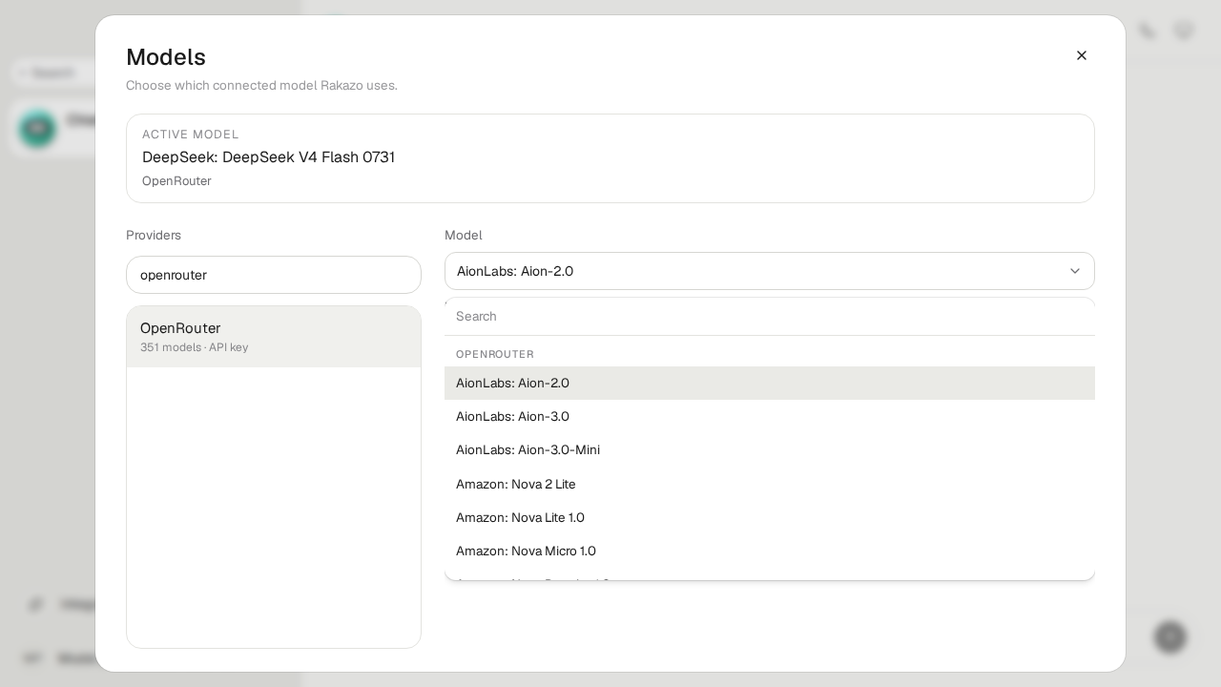
Task: Click the far-right blurred icon in the top bar
Action: coord(1184,31)
